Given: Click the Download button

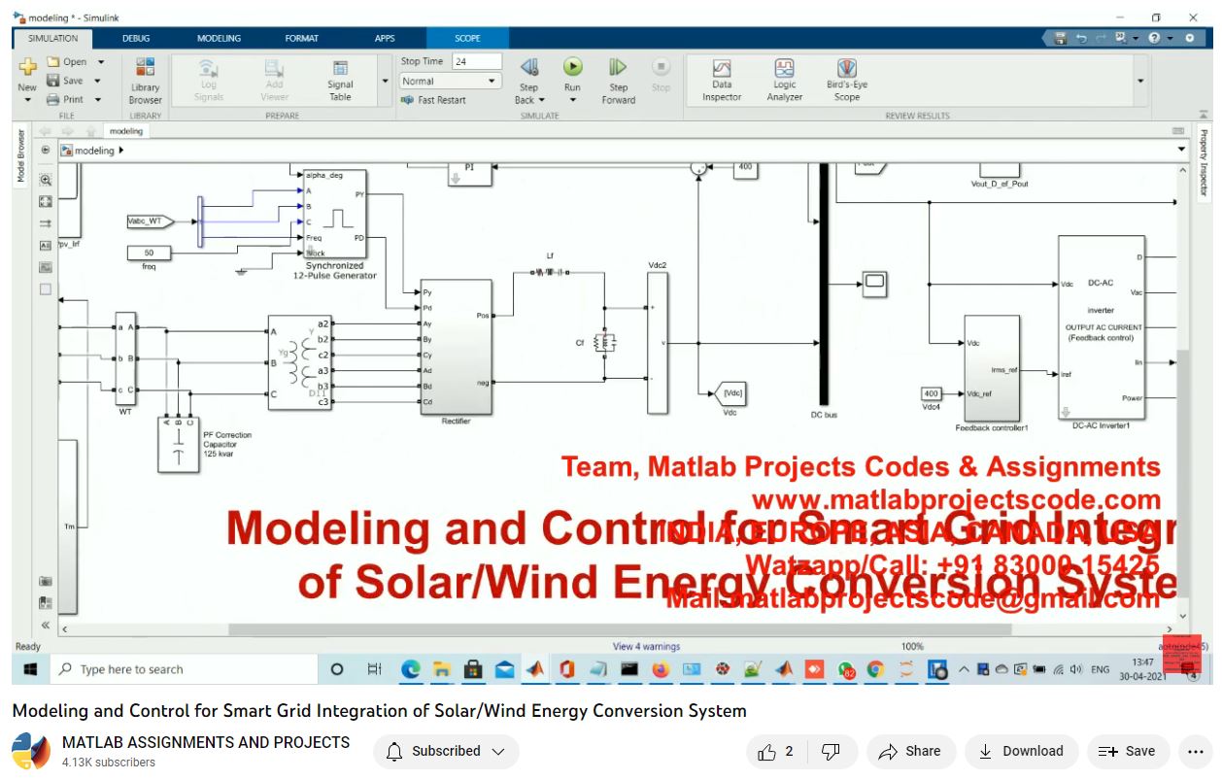Looking at the screenshot, I should pyautogui.click(x=1021, y=751).
